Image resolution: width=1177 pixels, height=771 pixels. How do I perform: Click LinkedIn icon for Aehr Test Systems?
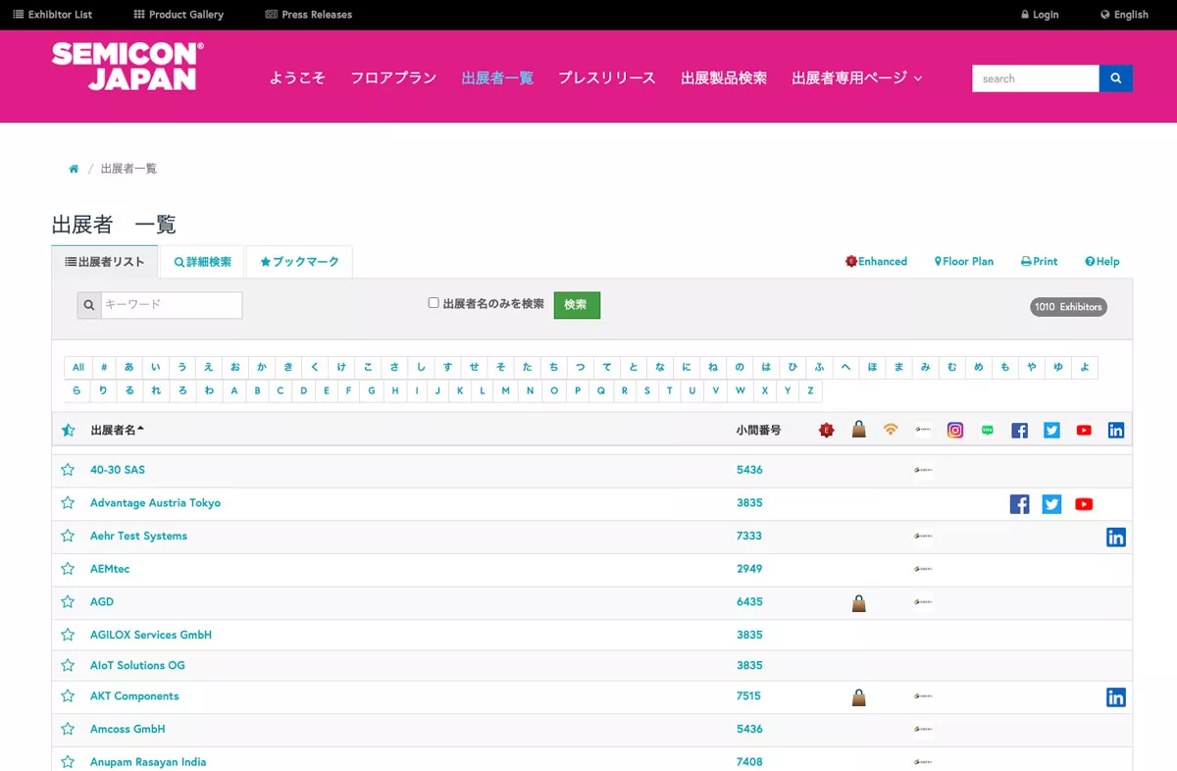click(x=1115, y=537)
